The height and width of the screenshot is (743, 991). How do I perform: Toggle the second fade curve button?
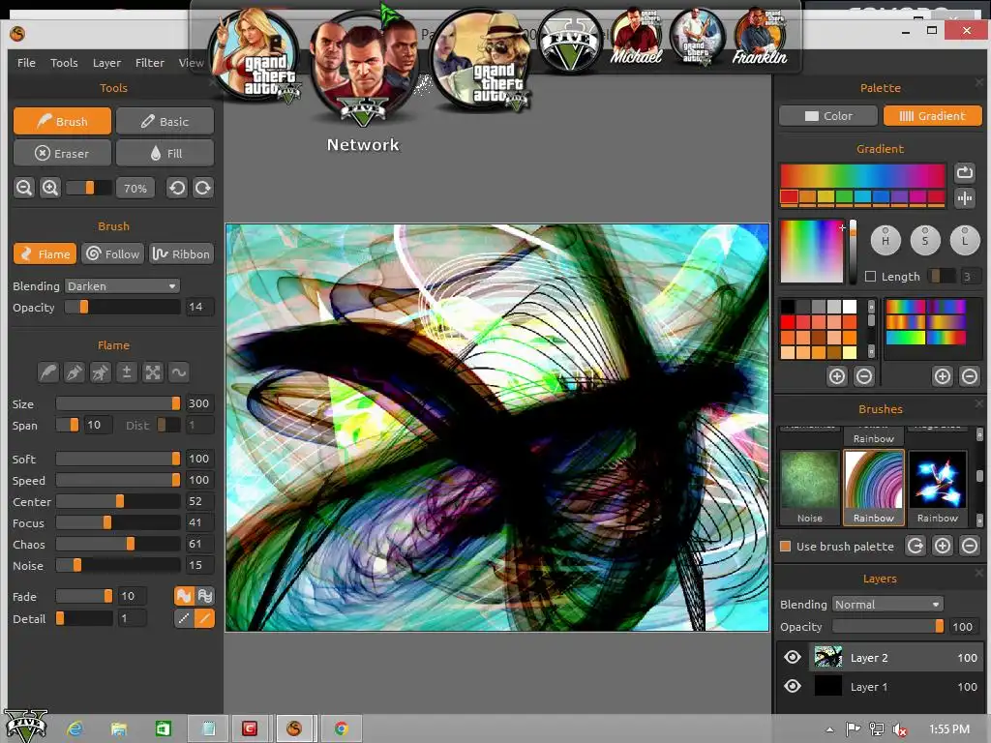coord(205,596)
